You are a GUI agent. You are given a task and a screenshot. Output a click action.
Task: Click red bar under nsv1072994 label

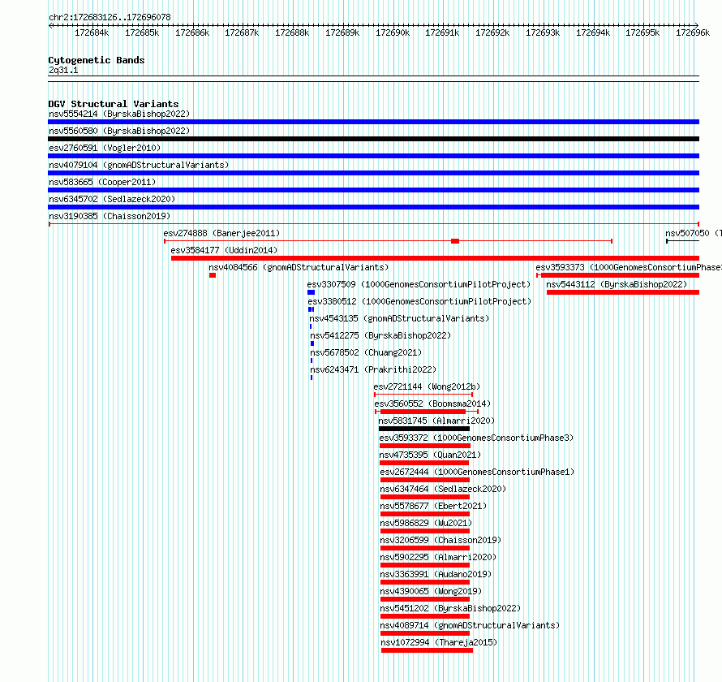[x=427, y=650]
